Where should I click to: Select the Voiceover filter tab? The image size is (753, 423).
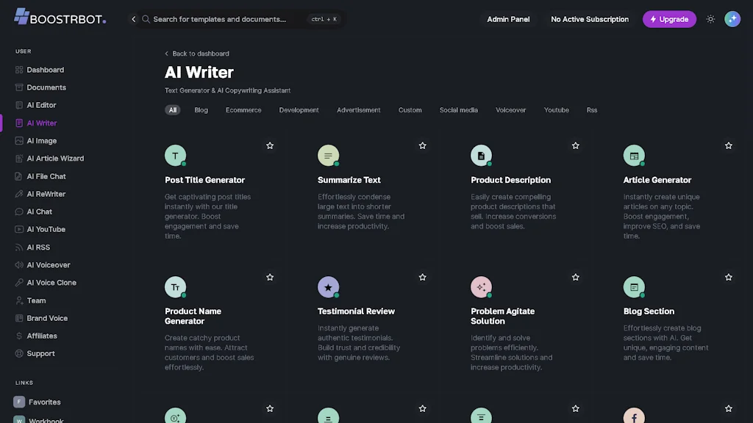click(510, 109)
